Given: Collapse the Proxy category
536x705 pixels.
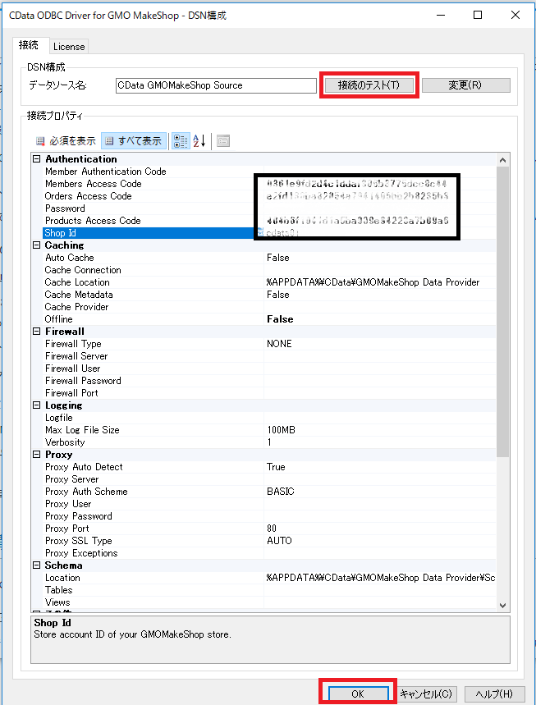Looking at the screenshot, I should [x=37, y=455].
